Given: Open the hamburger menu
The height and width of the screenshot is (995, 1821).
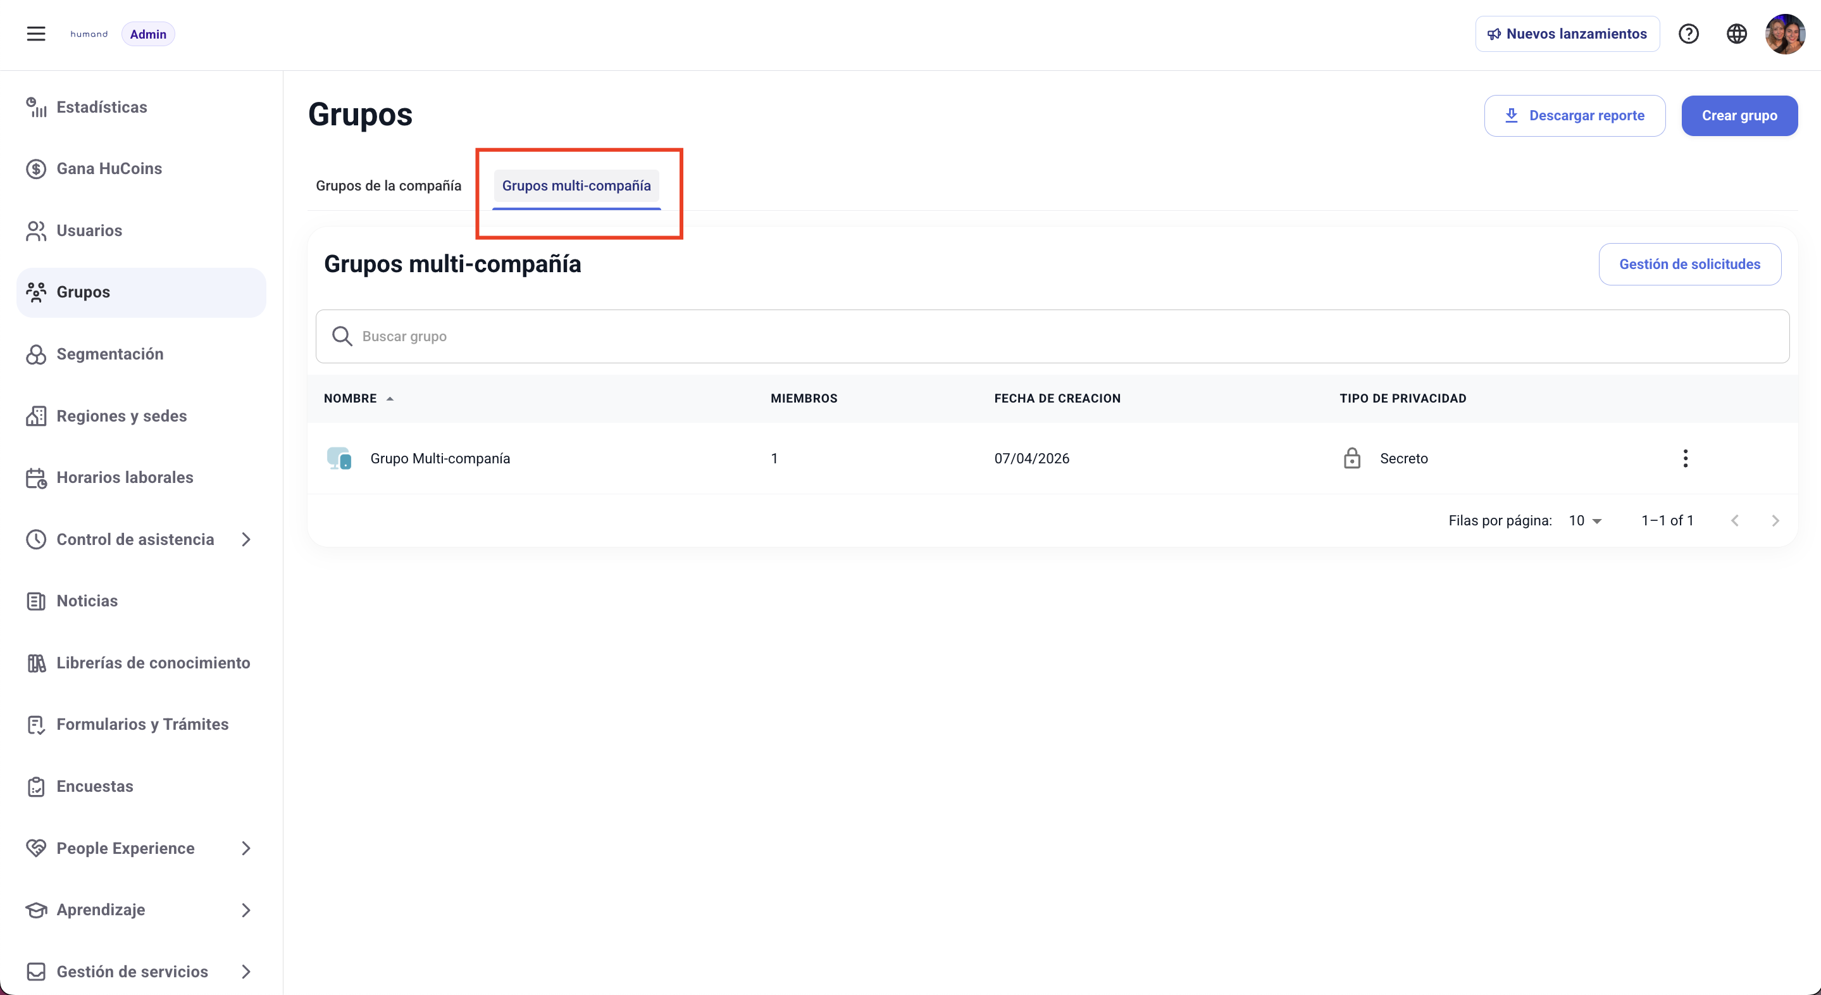Looking at the screenshot, I should [35, 34].
